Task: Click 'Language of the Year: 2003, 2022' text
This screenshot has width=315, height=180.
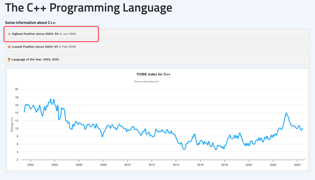Action: pyautogui.click(x=35, y=60)
